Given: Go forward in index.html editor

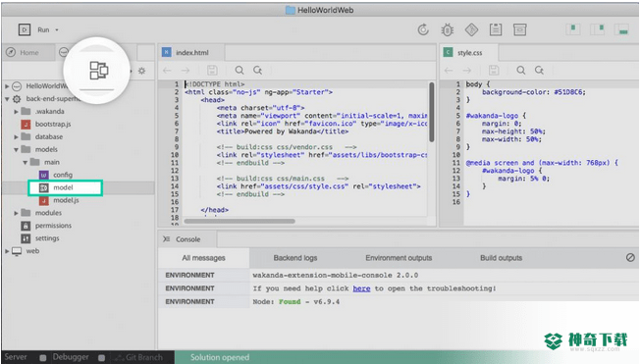Looking at the screenshot, I should (186, 71).
